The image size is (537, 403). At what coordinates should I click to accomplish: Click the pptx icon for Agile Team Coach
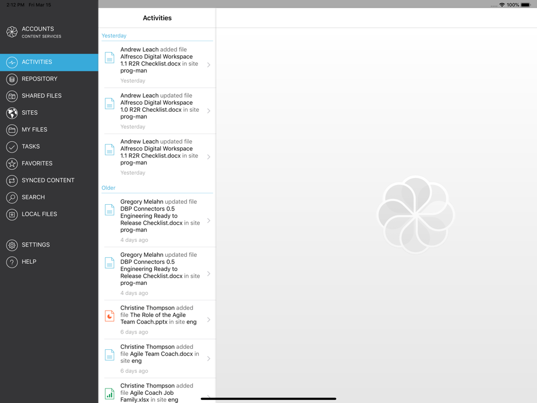tap(110, 316)
